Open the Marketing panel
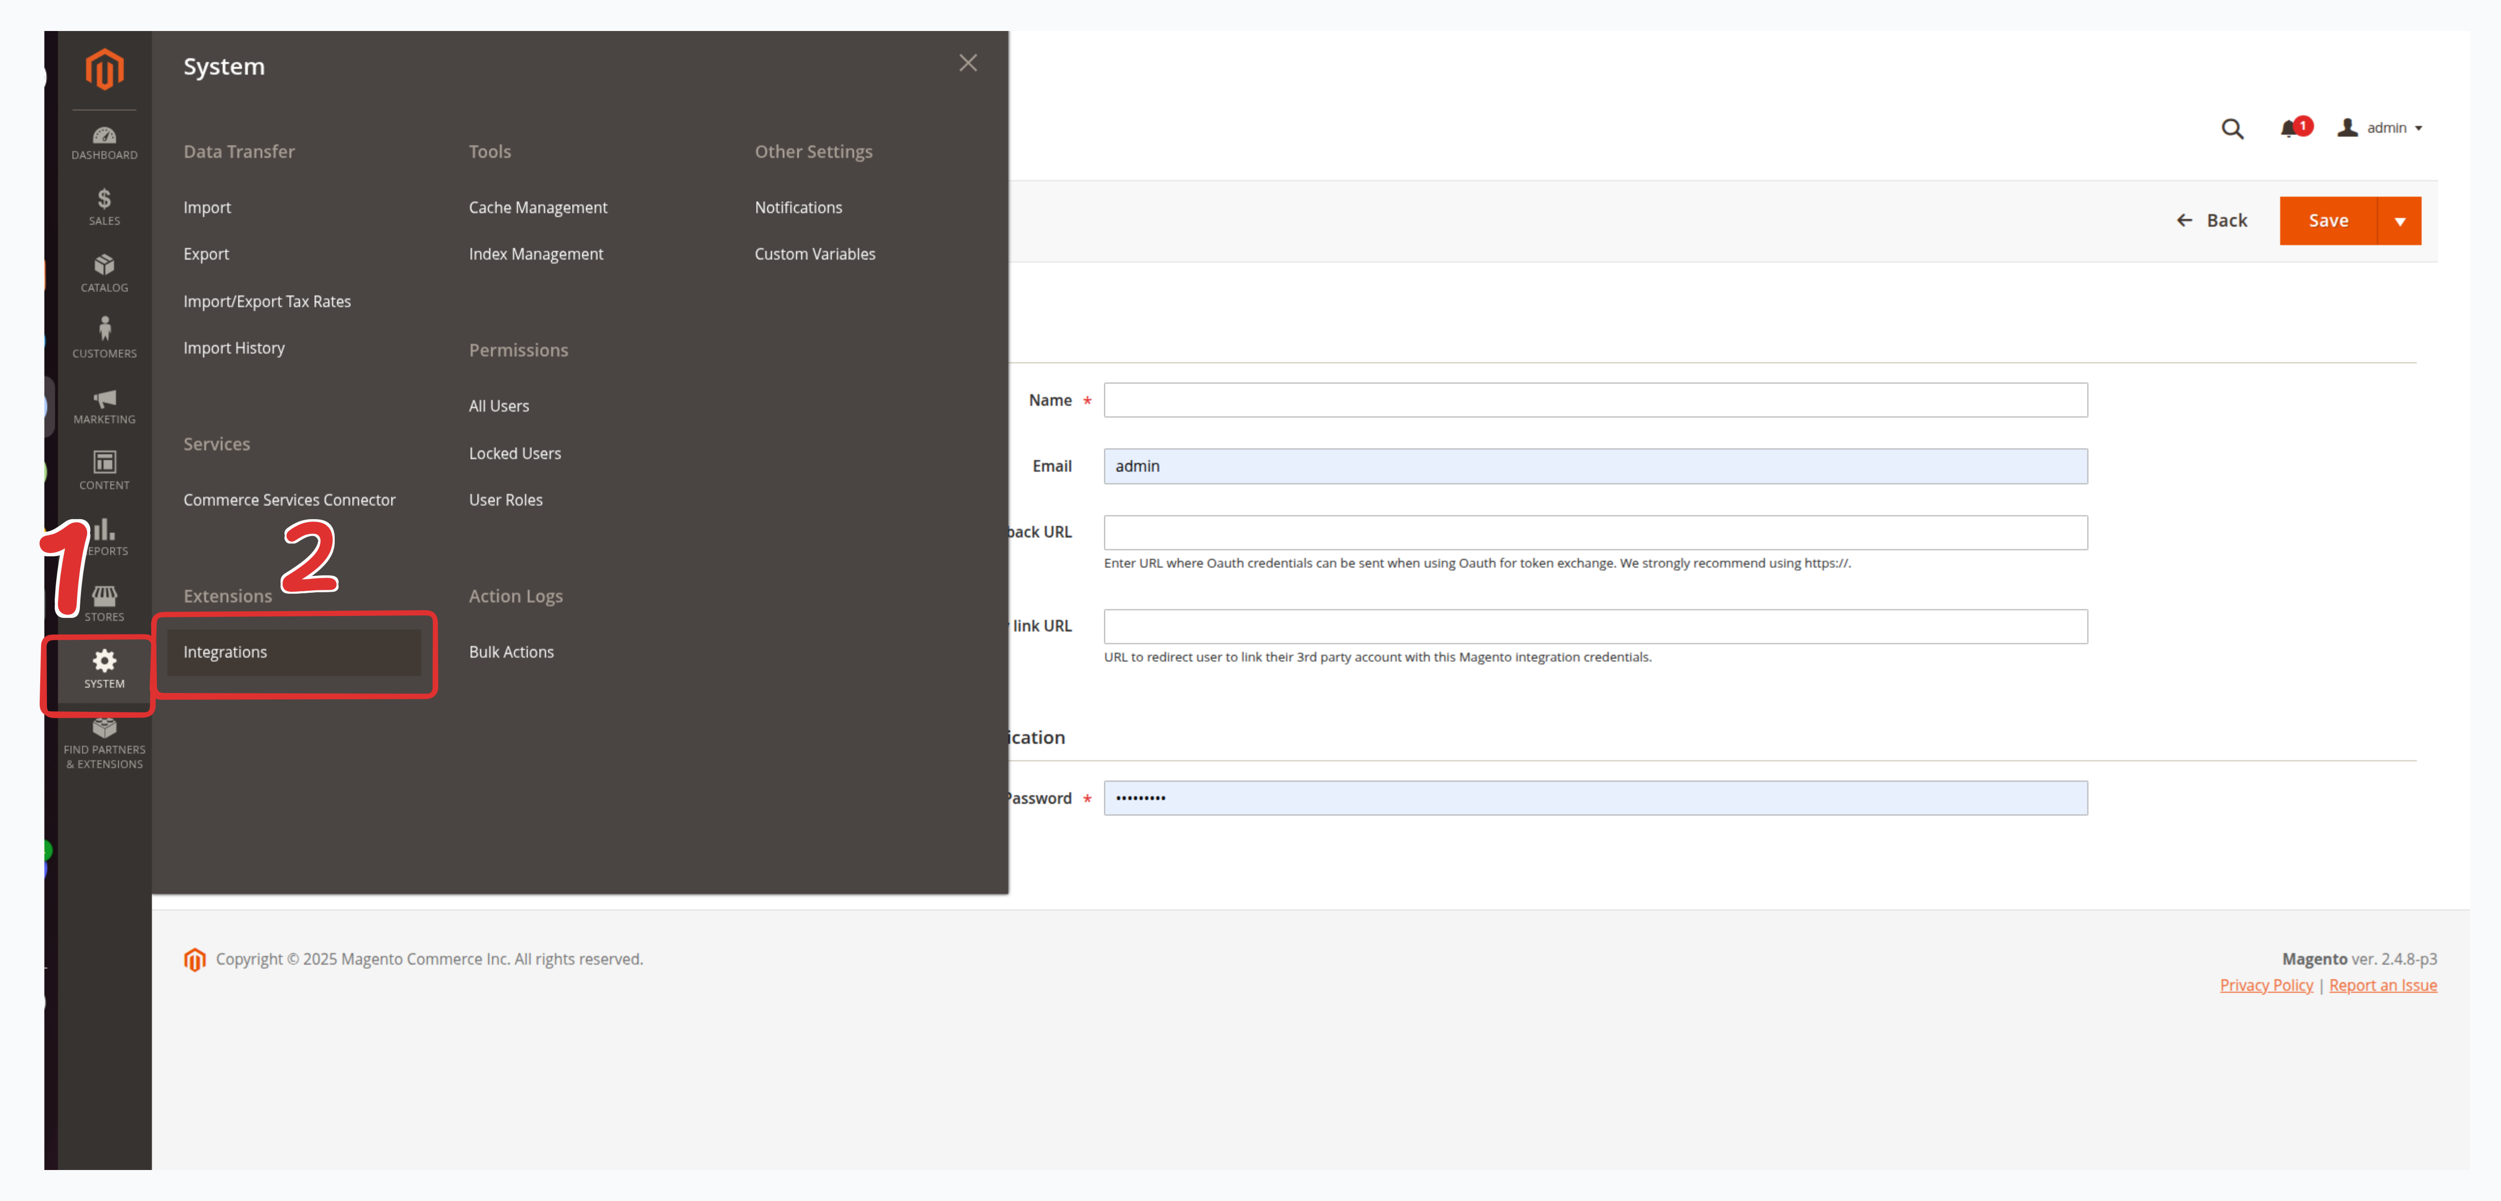The width and height of the screenshot is (2501, 1201). coord(104,406)
